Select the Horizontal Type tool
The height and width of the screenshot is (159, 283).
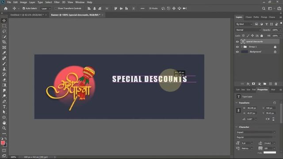point(4,107)
